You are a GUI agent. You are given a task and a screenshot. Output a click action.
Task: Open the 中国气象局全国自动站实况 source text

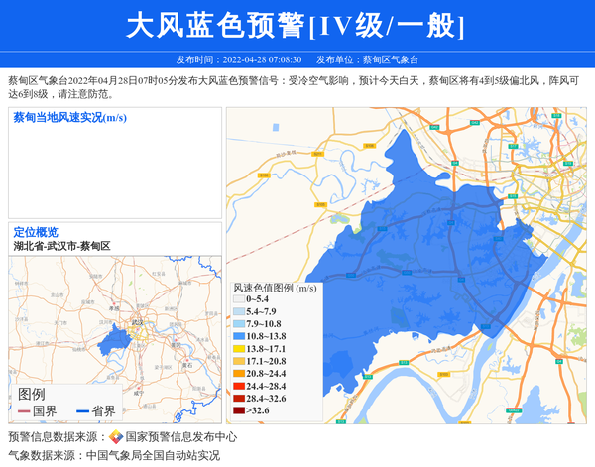point(153,456)
